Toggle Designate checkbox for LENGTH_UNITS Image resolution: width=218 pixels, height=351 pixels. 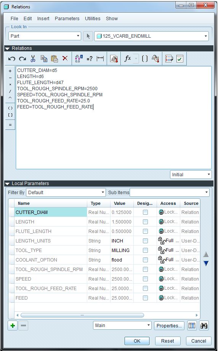point(146,241)
